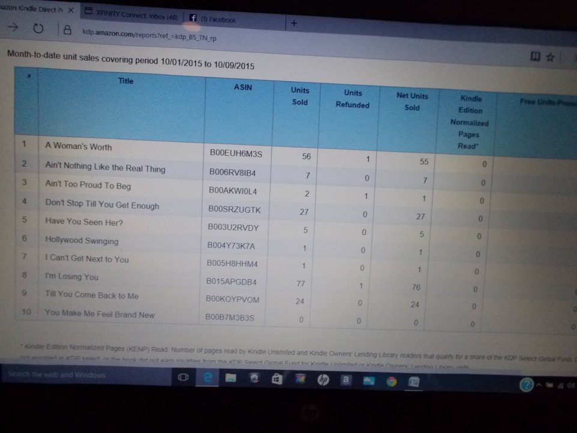577x433 pixels.
Task: Launch Edge browser from the taskbar
Action: [208, 378]
